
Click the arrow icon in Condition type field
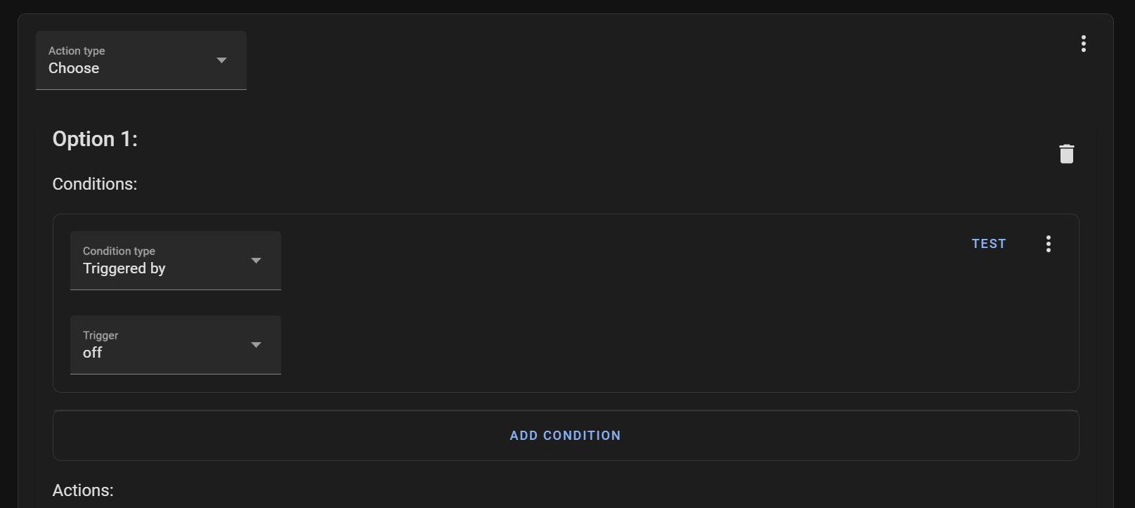(x=256, y=261)
